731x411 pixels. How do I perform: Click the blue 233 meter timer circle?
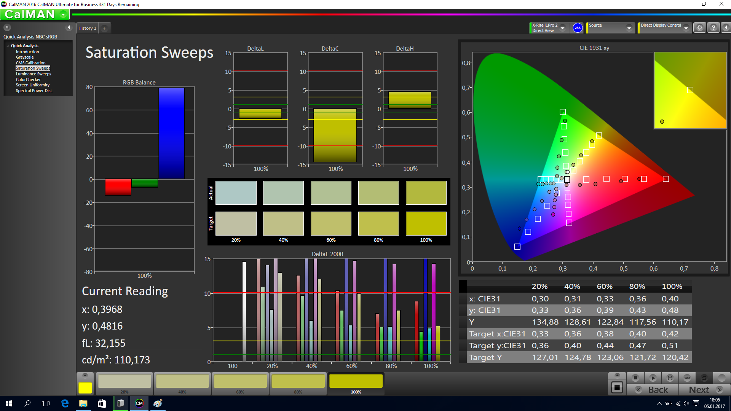(578, 28)
